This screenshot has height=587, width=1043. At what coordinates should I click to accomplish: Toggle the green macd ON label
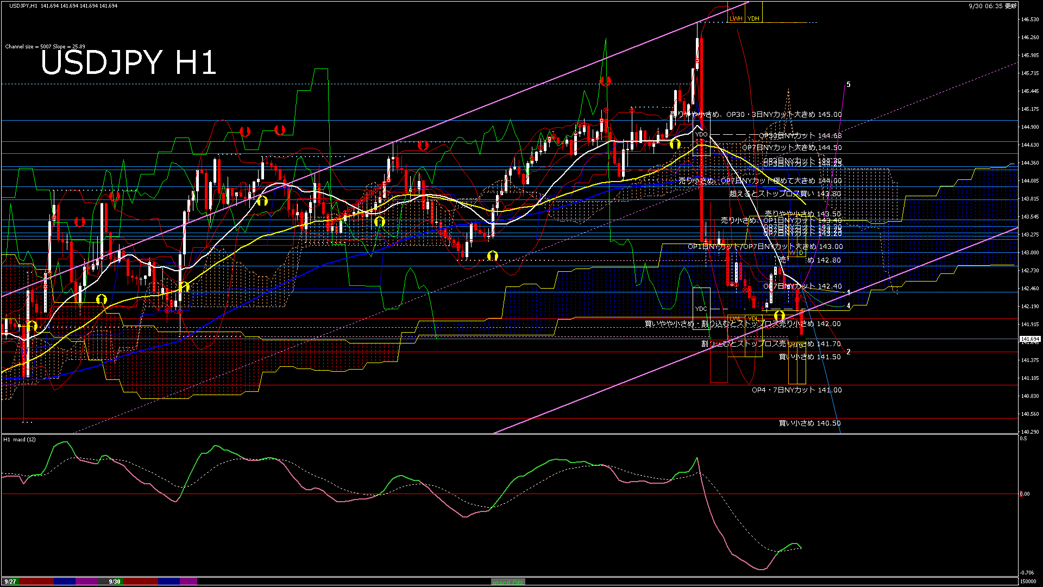click(508, 582)
